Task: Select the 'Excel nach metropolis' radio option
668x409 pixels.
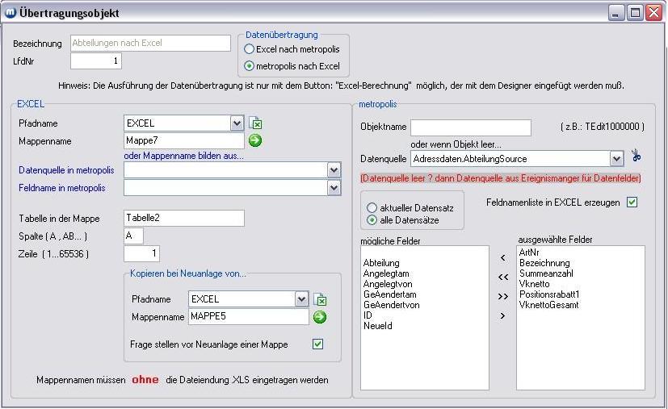Action: 250,50
